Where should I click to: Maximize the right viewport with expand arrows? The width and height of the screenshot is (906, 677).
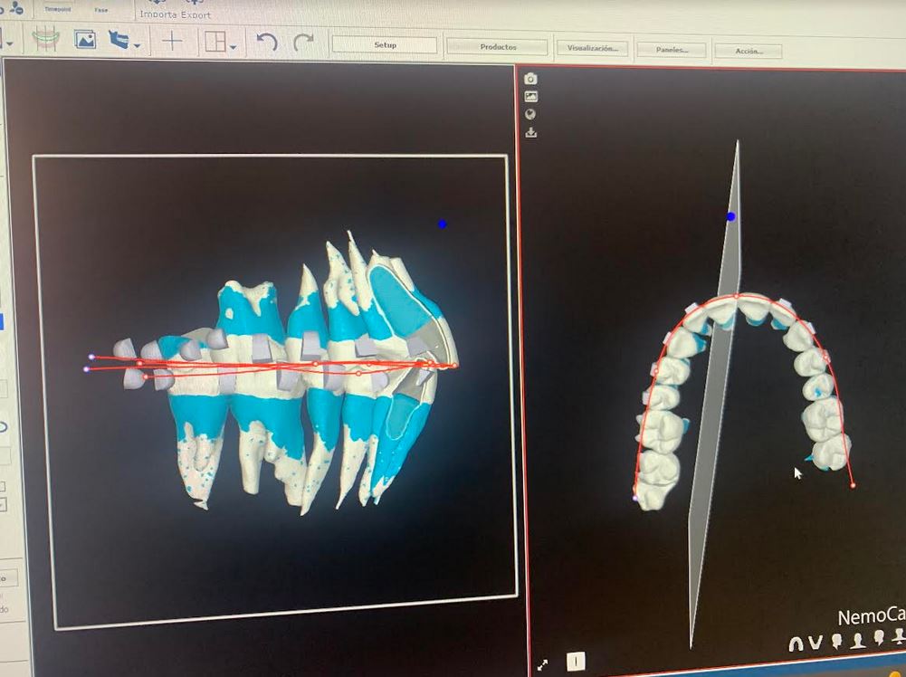pyautogui.click(x=542, y=665)
